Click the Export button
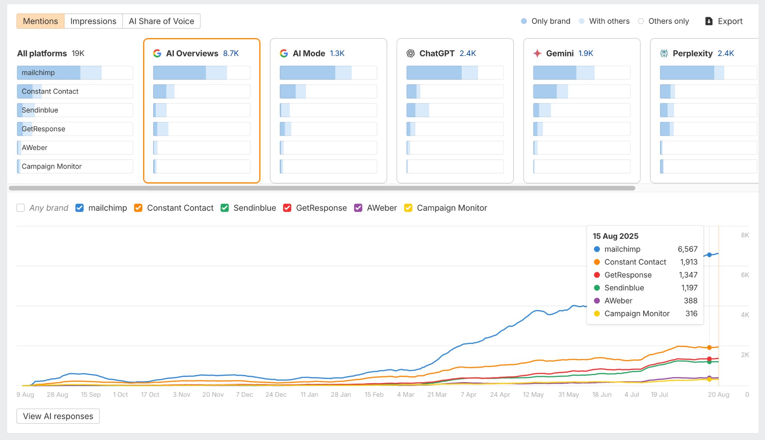The width and height of the screenshot is (765, 440). tap(724, 21)
